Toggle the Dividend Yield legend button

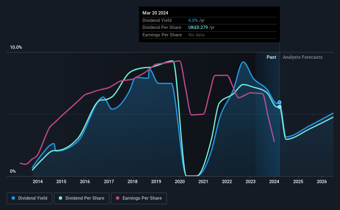29,198
